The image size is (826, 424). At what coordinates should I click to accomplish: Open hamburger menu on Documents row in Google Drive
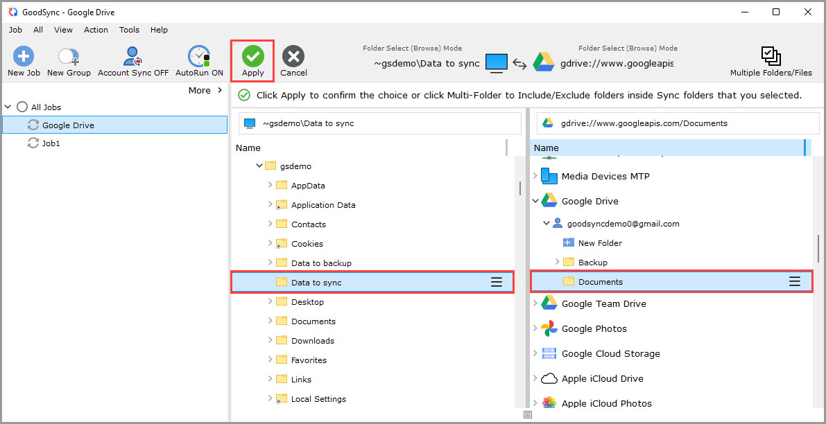point(795,281)
